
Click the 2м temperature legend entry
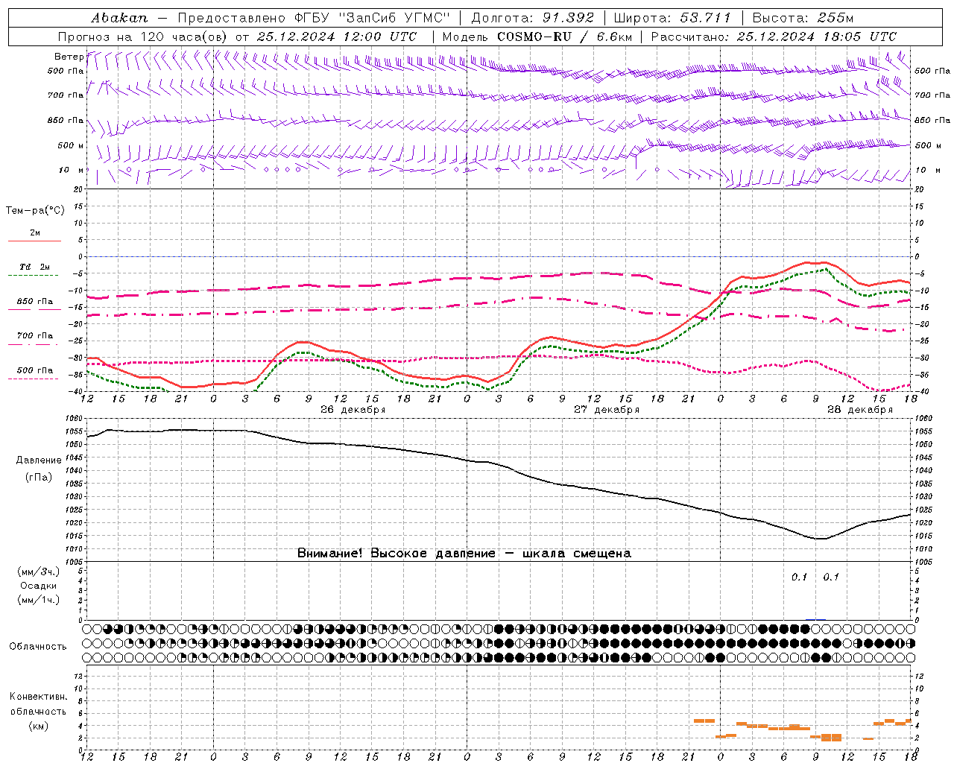pos(35,233)
